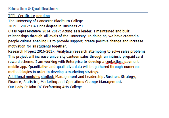Click the phrase Analytical research attempting
This screenshot has width=169, height=118.
[x=81, y=51]
